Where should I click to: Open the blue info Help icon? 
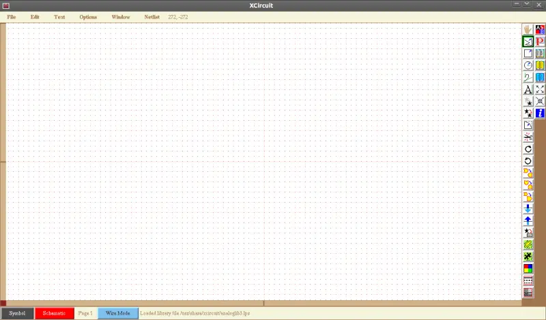(x=540, y=113)
